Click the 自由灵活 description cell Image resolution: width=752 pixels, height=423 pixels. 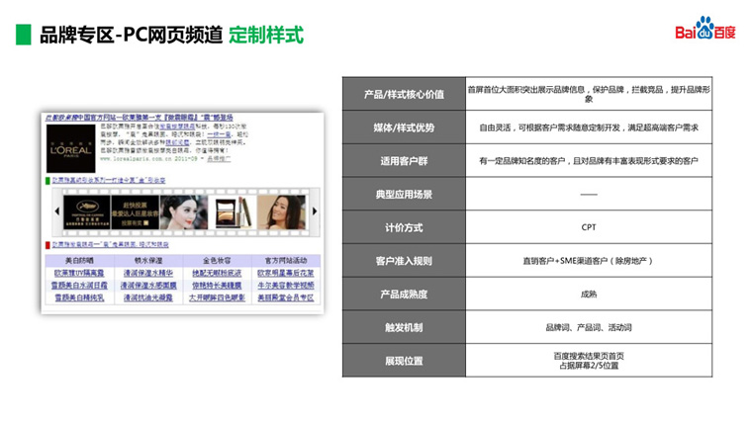(x=589, y=127)
